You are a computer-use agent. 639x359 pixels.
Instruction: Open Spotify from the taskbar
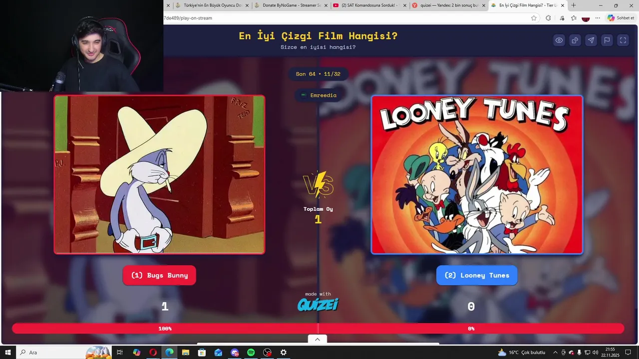coord(251,353)
